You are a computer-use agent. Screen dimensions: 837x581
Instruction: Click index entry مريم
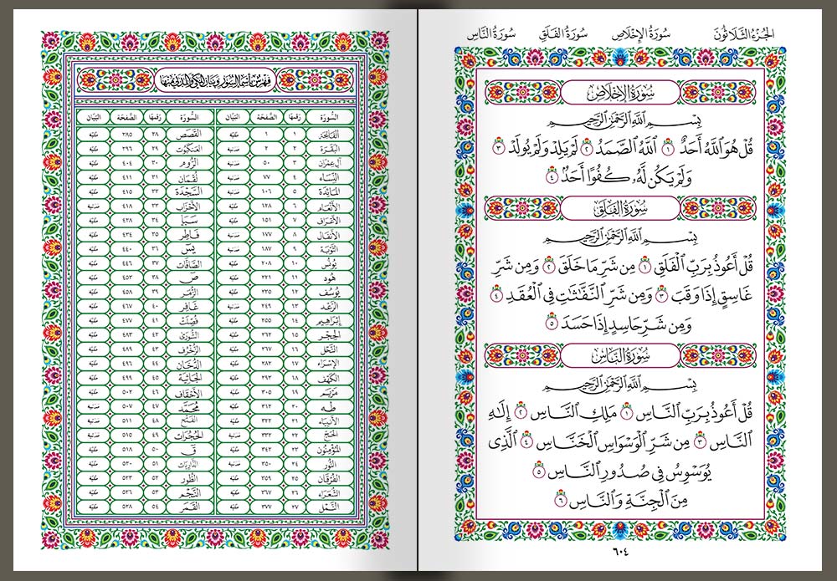[330, 394]
